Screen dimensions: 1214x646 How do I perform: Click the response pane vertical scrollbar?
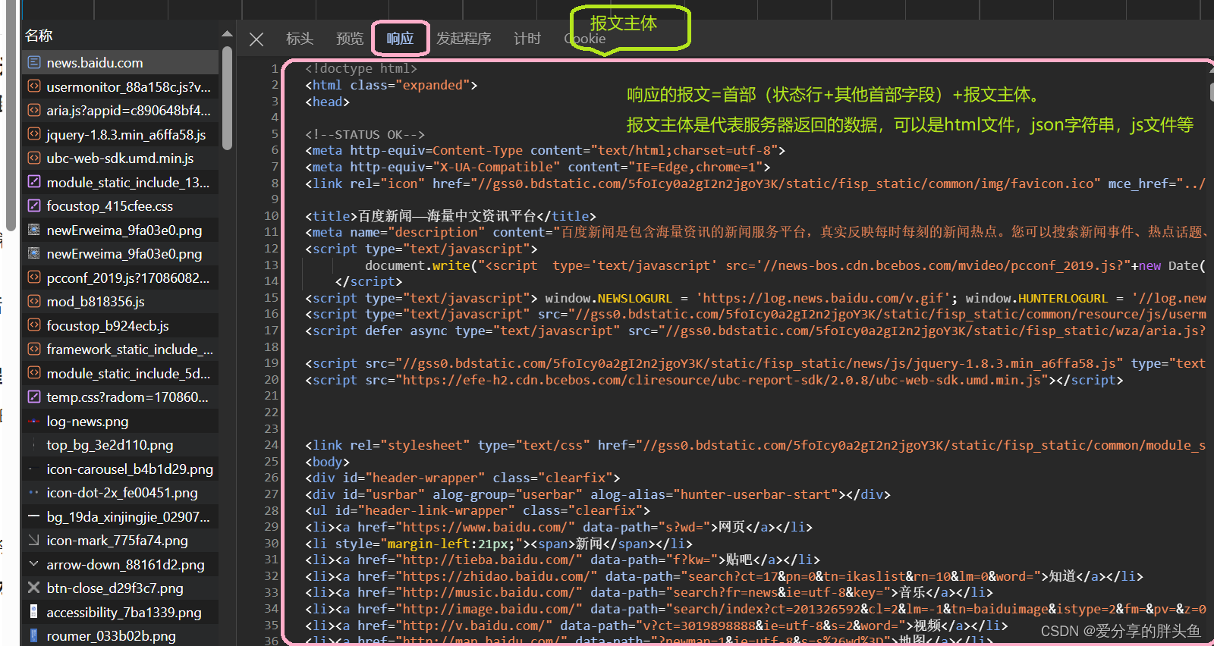point(1211,91)
